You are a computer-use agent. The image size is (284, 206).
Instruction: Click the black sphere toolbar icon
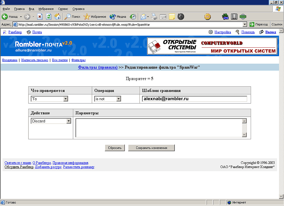[x=181, y=17]
